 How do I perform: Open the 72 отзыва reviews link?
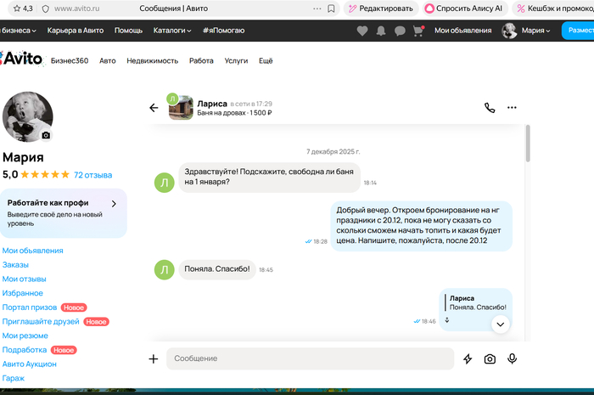point(92,175)
